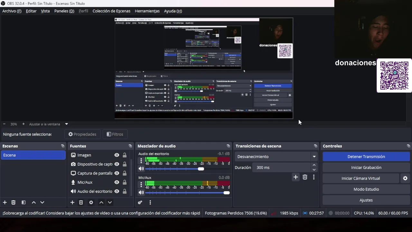Increase transition duration stepper up

pyautogui.click(x=314, y=165)
